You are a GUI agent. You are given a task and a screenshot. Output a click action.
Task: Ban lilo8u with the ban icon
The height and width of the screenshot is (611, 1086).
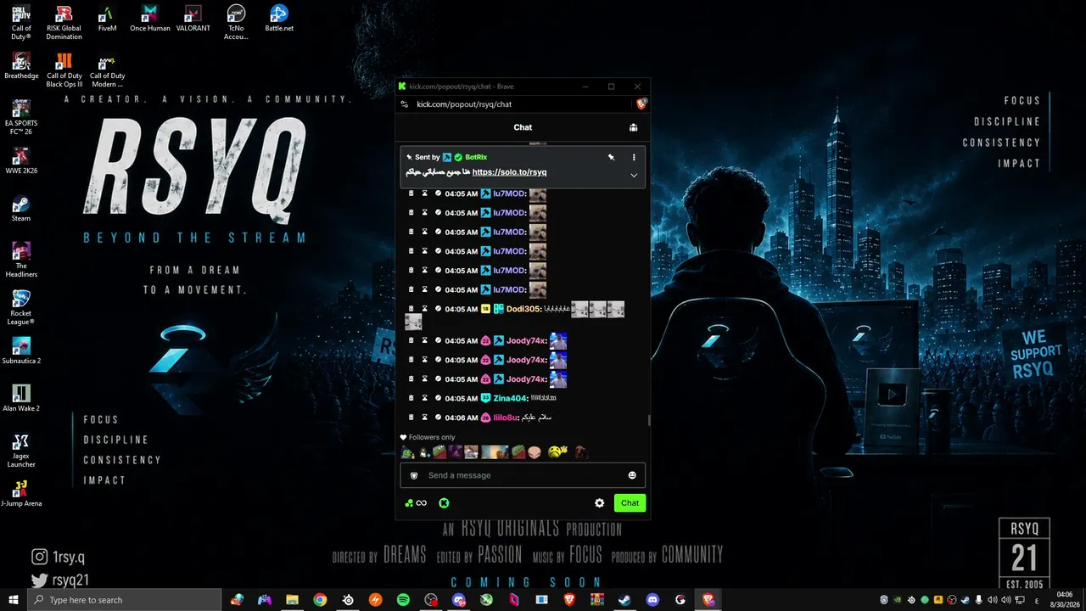[x=438, y=418]
